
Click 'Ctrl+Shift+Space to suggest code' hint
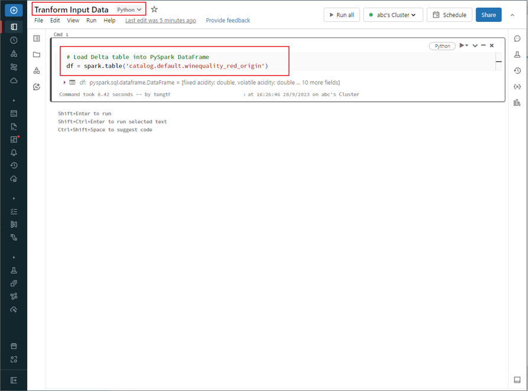tap(105, 130)
